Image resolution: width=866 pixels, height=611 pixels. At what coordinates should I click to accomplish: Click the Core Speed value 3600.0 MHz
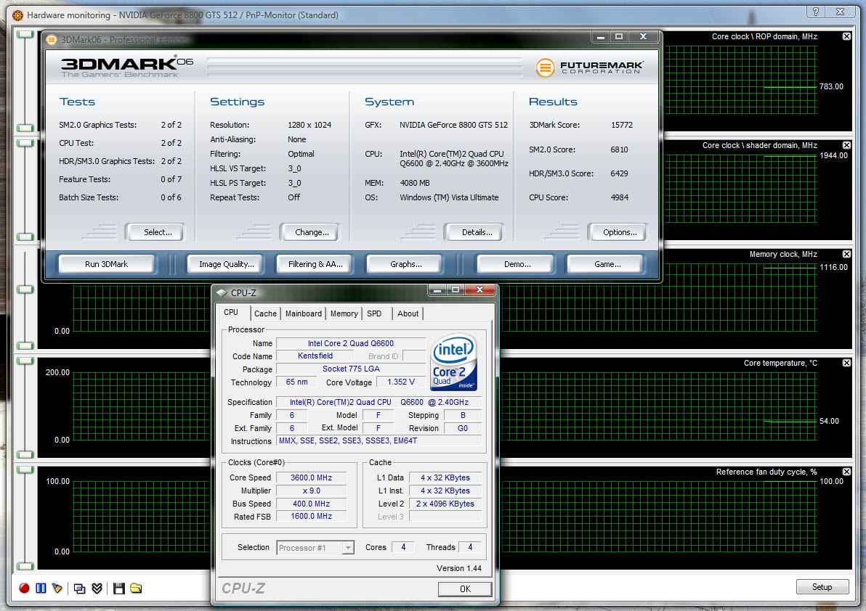(311, 477)
